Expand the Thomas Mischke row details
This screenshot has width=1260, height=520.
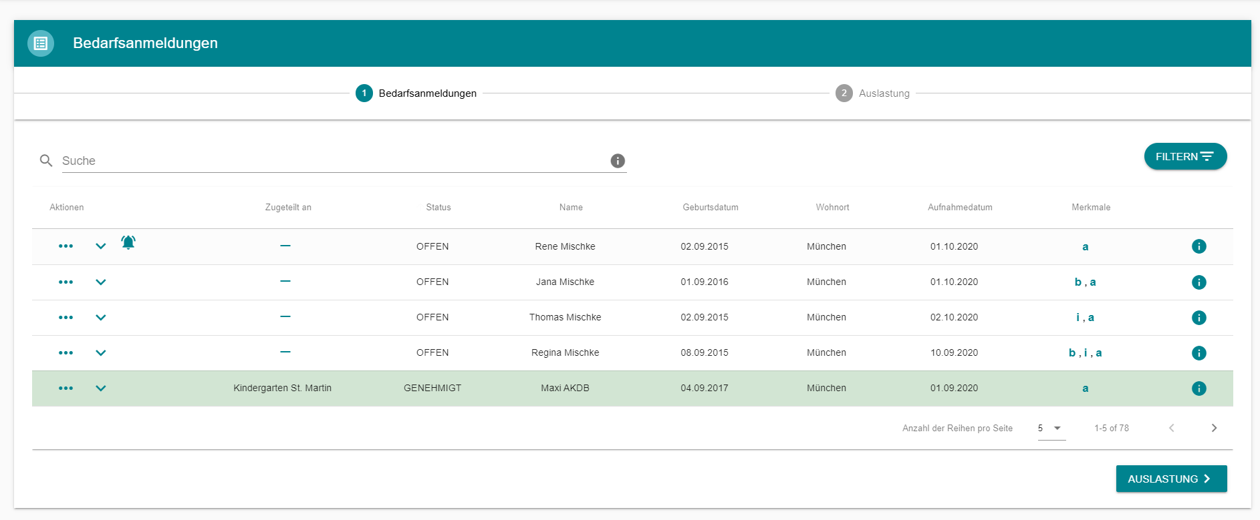[101, 318]
